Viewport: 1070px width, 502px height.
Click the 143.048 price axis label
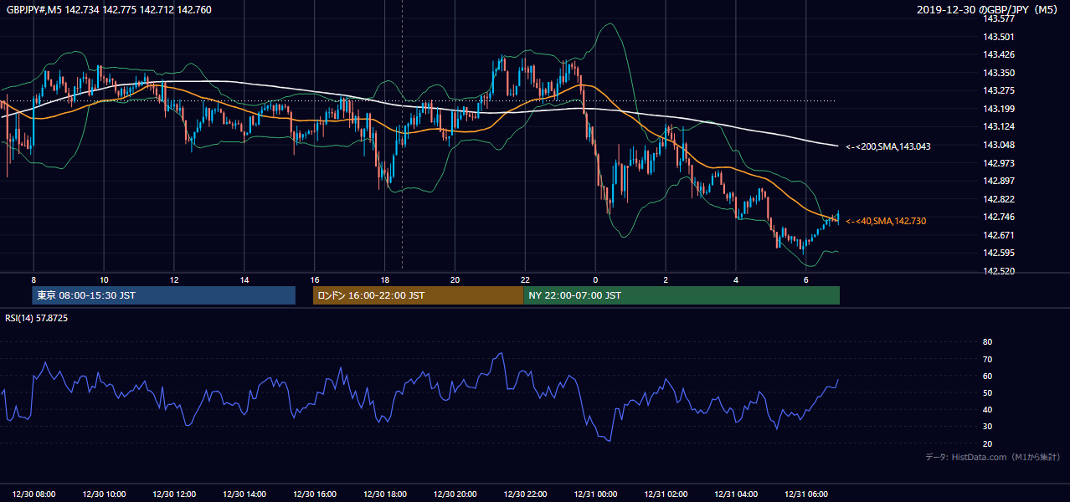point(998,145)
